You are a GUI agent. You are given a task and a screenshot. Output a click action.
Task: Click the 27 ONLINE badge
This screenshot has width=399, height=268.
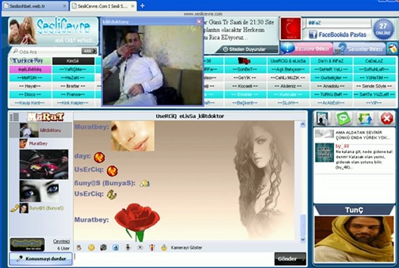(x=383, y=29)
